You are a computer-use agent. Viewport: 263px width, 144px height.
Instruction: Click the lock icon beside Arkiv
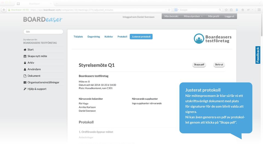point(25,63)
